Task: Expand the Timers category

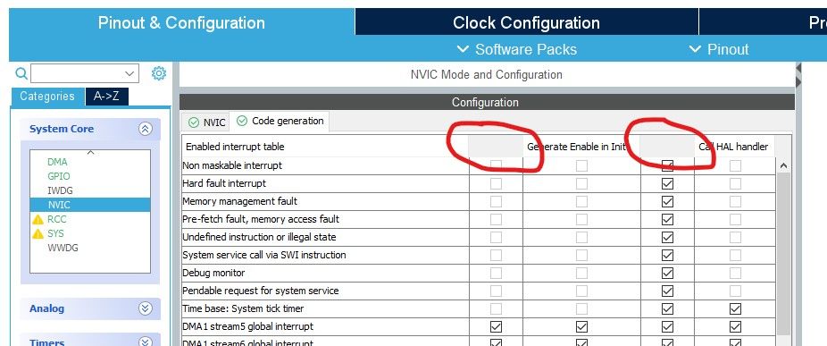Action: (x=146, y=342)
